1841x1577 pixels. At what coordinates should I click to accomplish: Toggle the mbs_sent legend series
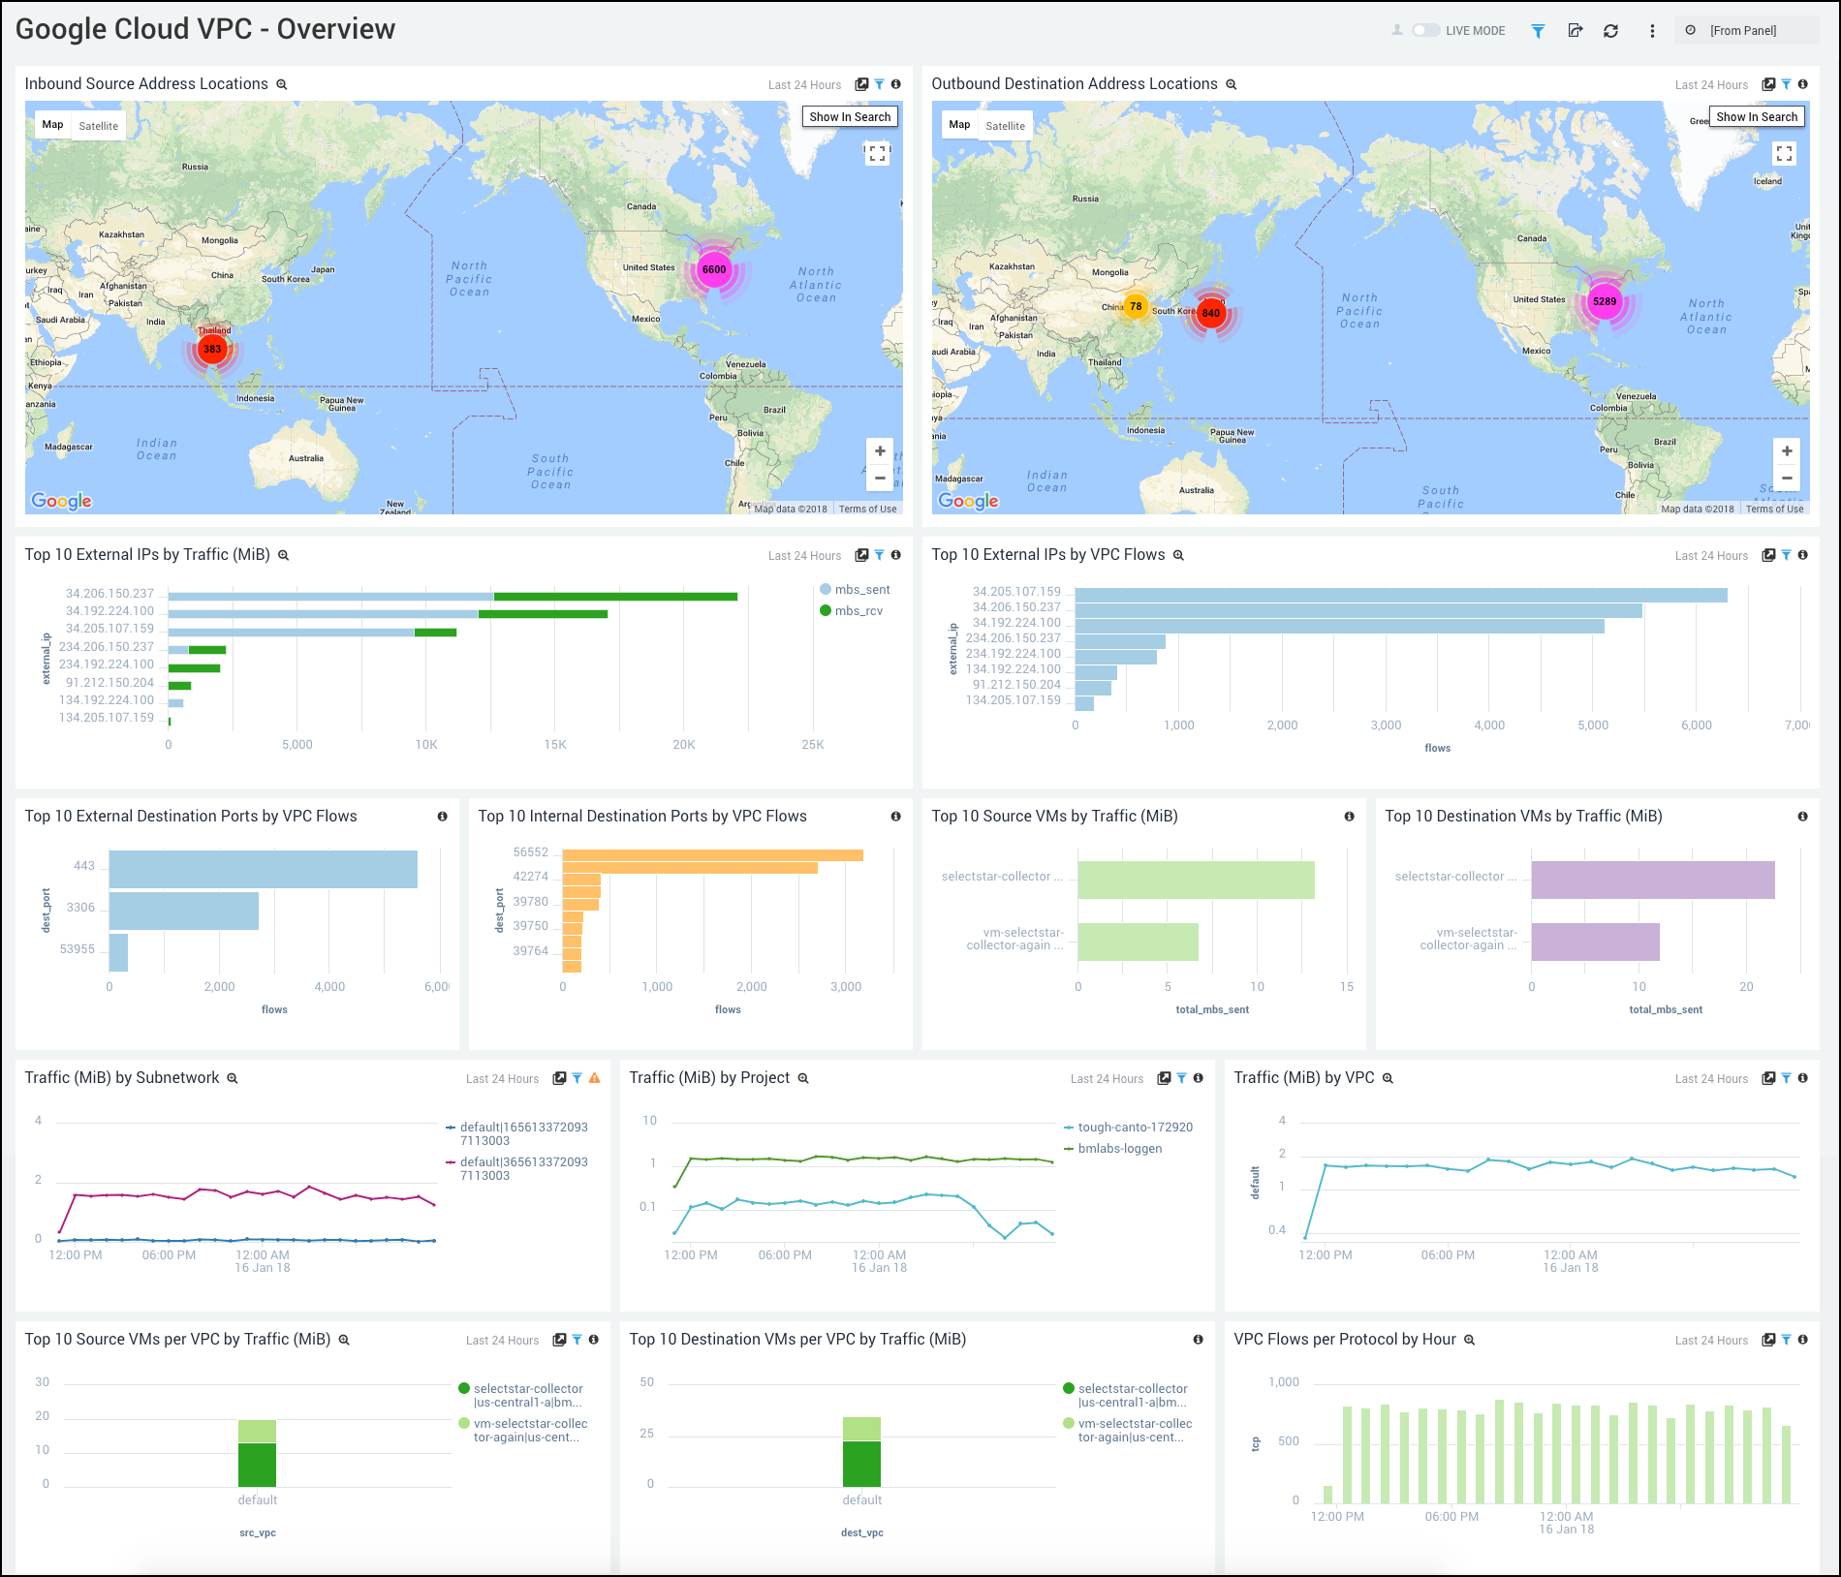point(855,590)
